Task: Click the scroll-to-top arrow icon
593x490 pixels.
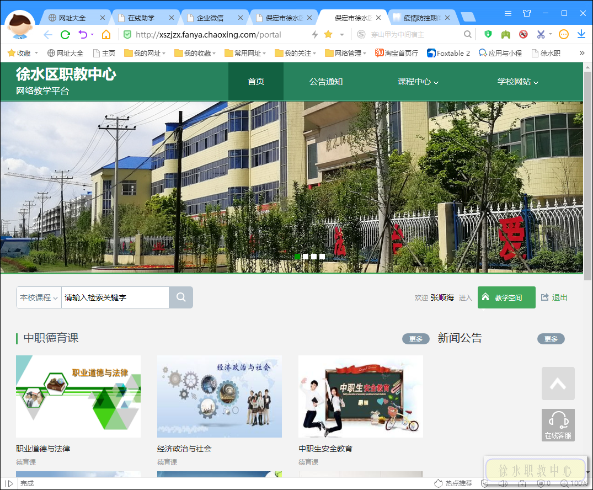Action: [x=558, y=383]
